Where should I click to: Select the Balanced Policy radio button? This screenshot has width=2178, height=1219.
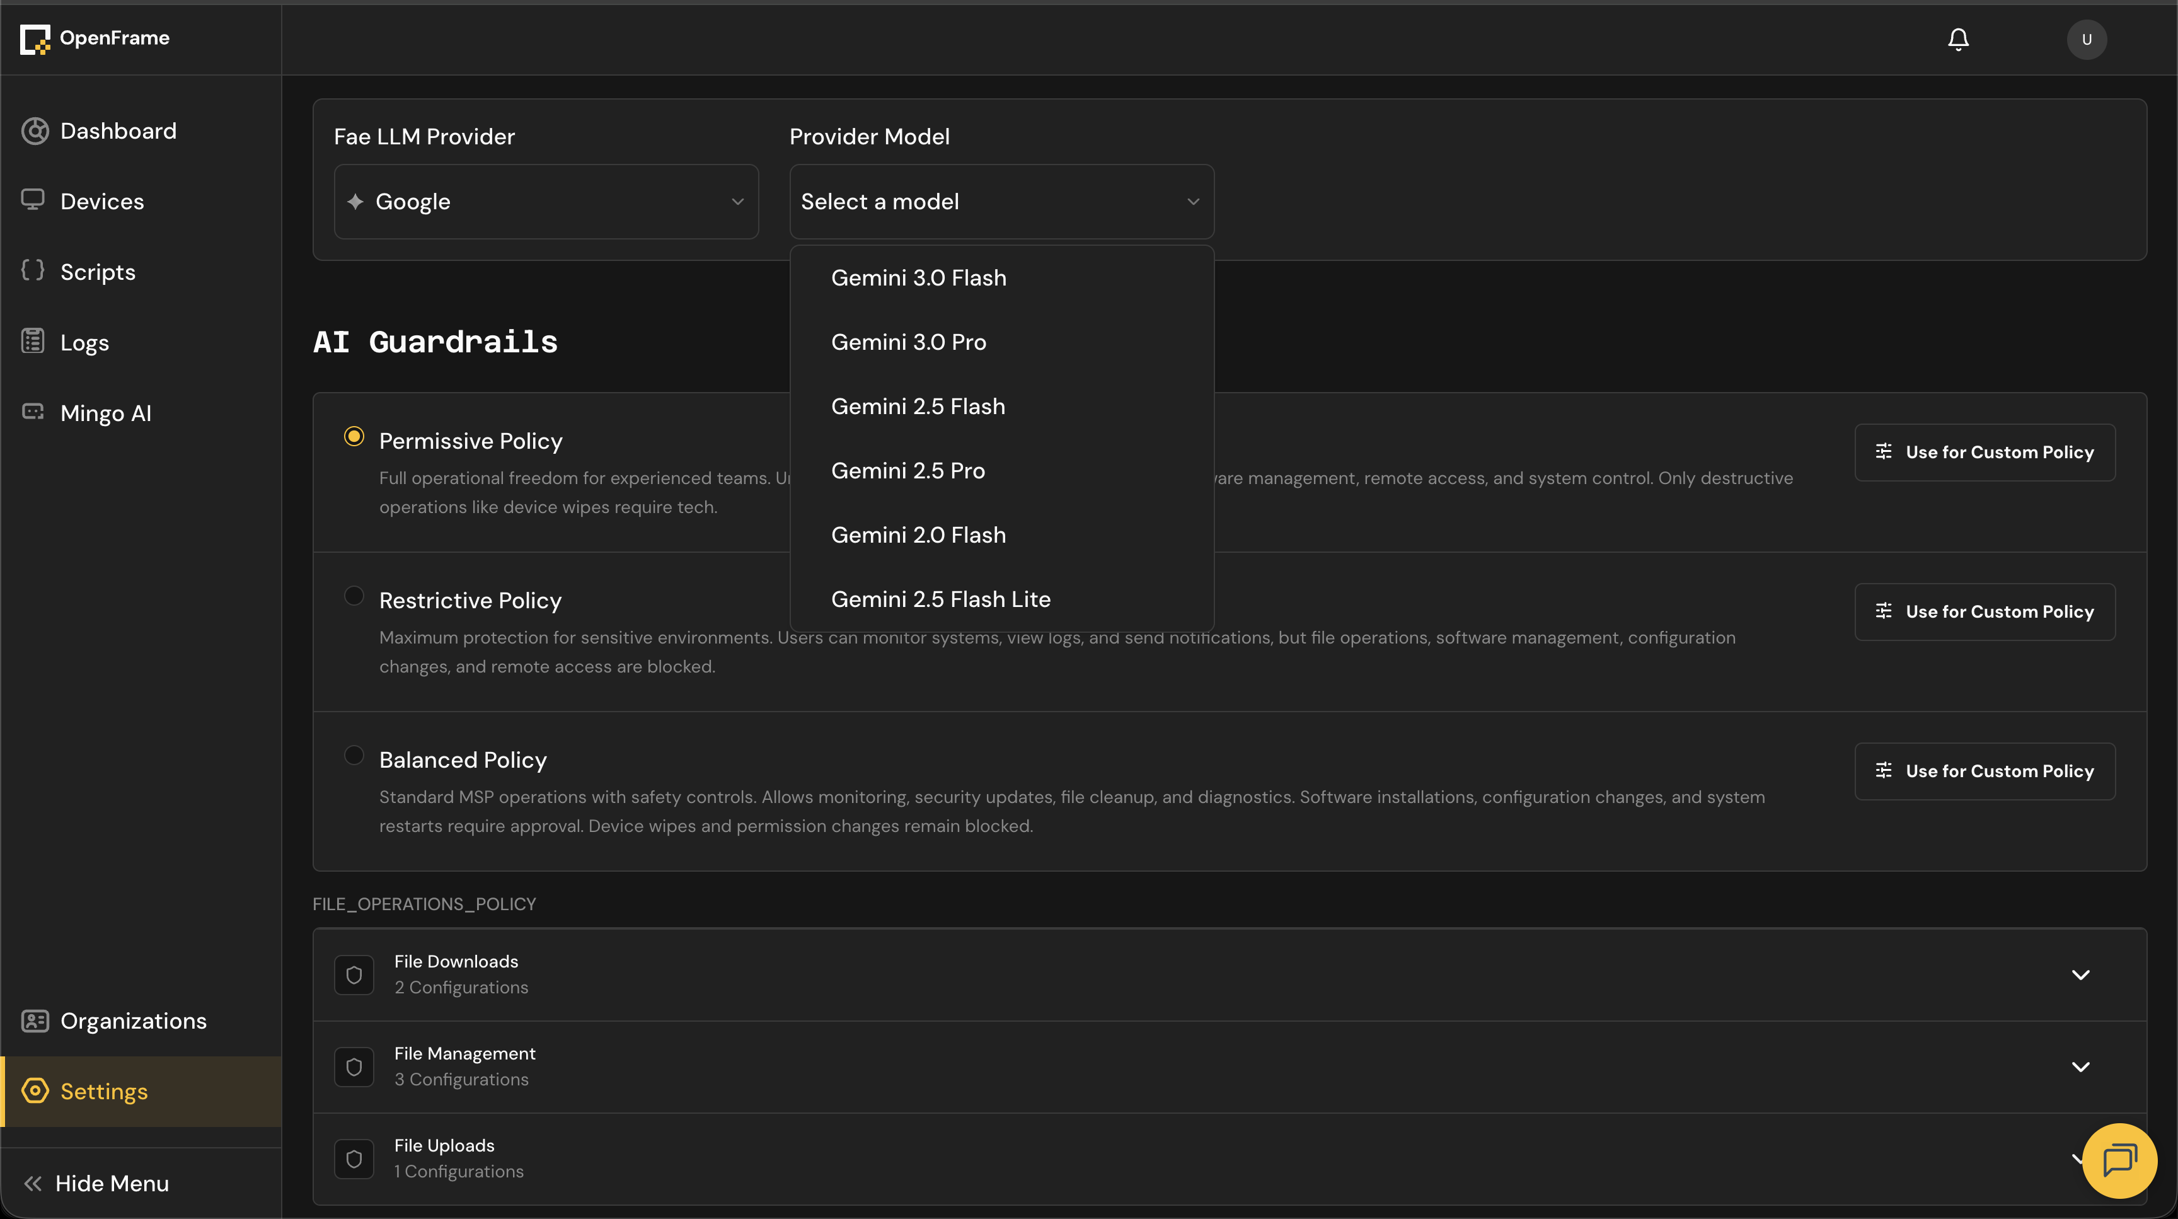[354, 755]
